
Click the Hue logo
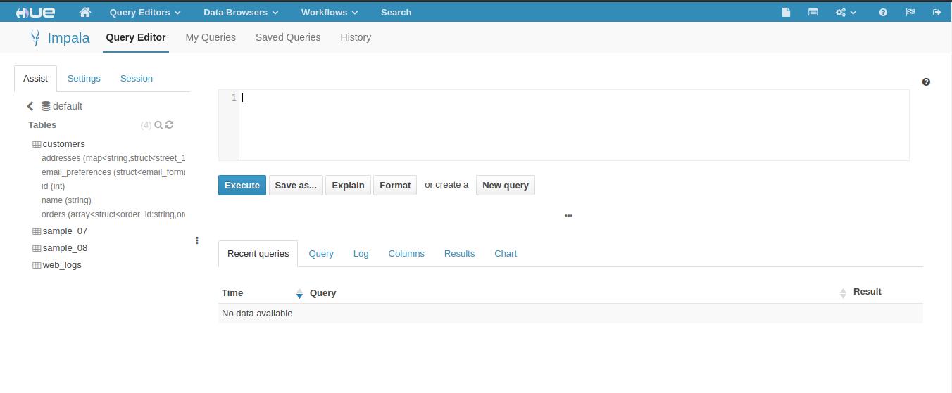pos(35,12)
